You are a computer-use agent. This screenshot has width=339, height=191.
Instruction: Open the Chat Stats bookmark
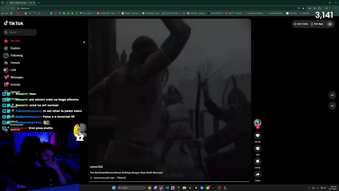click(x=196, y=13)
